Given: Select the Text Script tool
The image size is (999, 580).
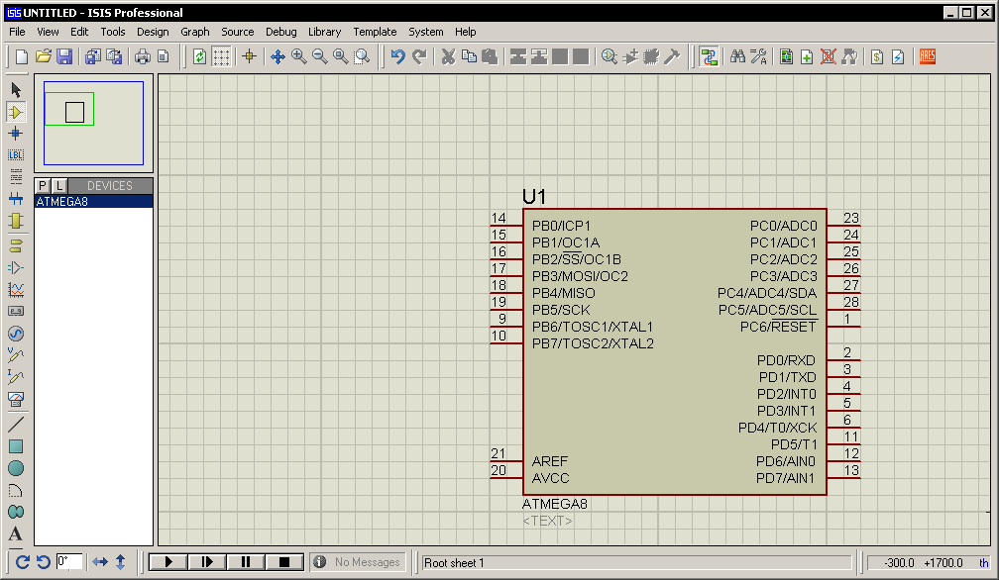Looking at the screenshot, I should tap(16, 177).
